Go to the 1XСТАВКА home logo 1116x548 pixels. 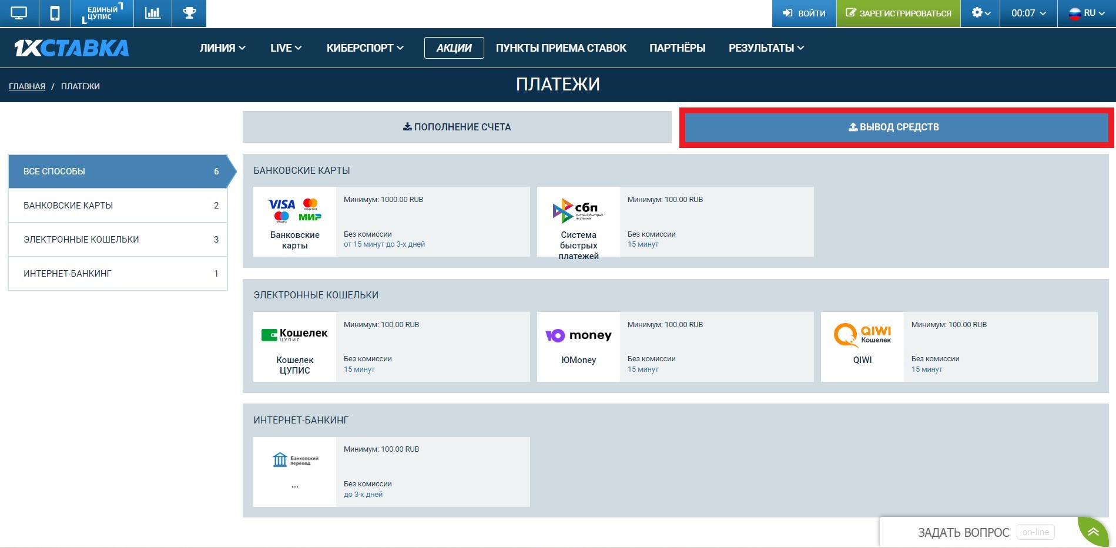tap(72, 48)
